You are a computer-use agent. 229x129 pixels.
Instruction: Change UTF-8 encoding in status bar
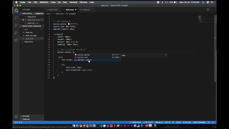[x=167, y=122]
